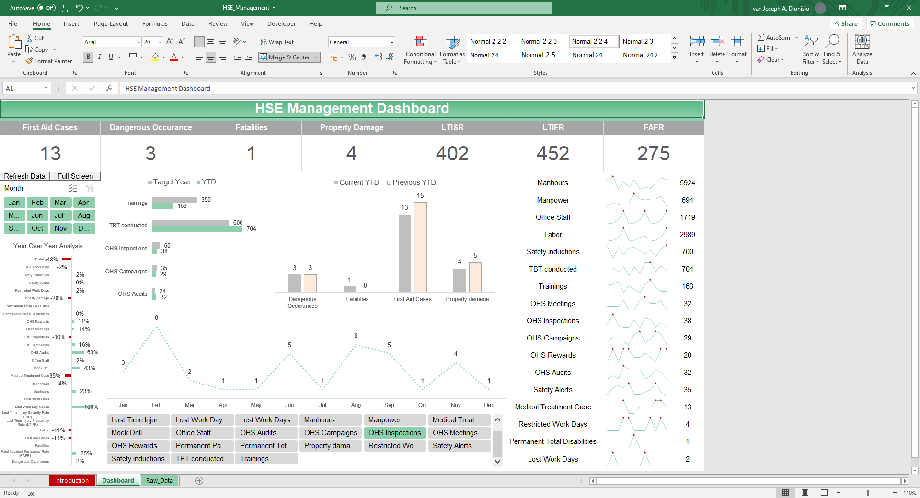Expand the formula bar
This screenshot has height=498, width=920.
coord(913,88)
